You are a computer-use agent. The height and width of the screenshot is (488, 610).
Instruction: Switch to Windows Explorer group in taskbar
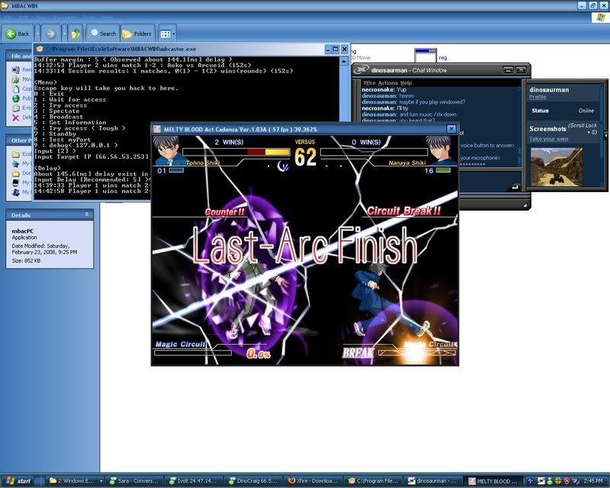click(75, 481)
